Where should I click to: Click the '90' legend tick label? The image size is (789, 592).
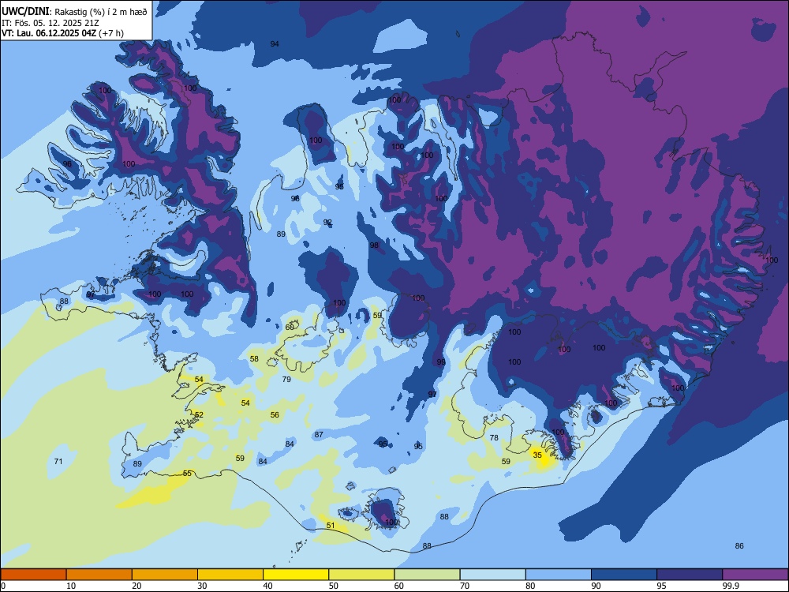click(596, 586)
